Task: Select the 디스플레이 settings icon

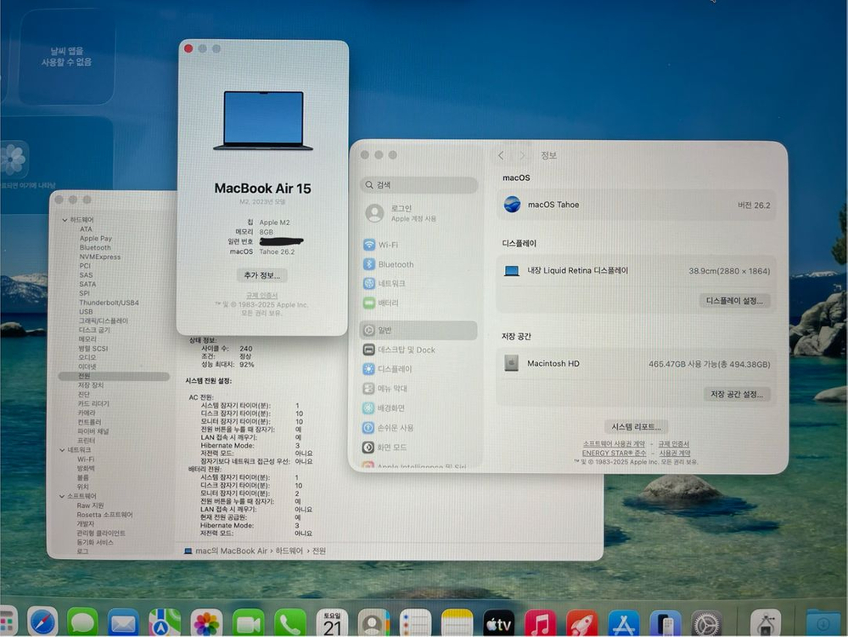Action: [396, 369]
